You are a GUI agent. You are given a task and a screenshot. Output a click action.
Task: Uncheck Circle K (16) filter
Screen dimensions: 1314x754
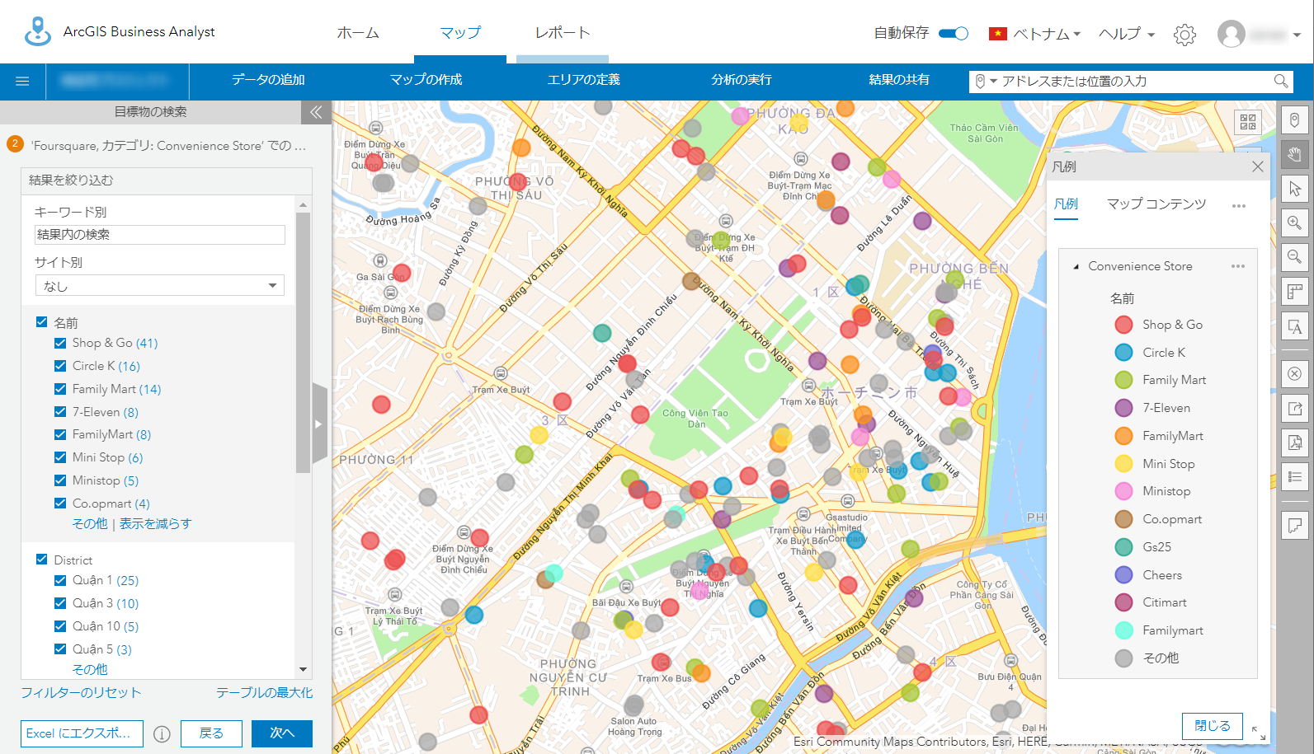pos(60,366)
